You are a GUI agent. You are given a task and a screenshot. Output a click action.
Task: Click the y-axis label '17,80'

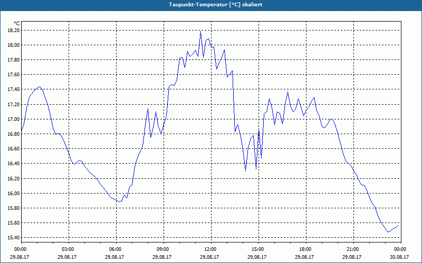click(x=13, y=60)
